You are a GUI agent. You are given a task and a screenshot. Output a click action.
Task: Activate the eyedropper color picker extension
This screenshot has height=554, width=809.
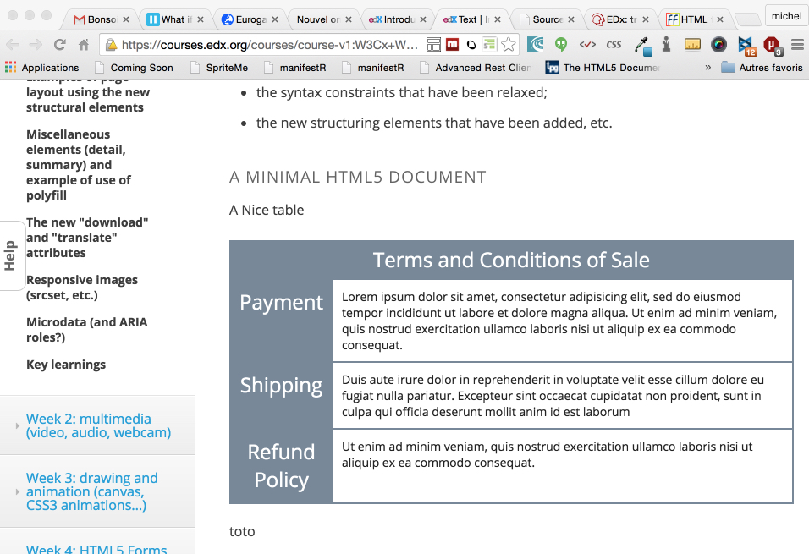643,46
